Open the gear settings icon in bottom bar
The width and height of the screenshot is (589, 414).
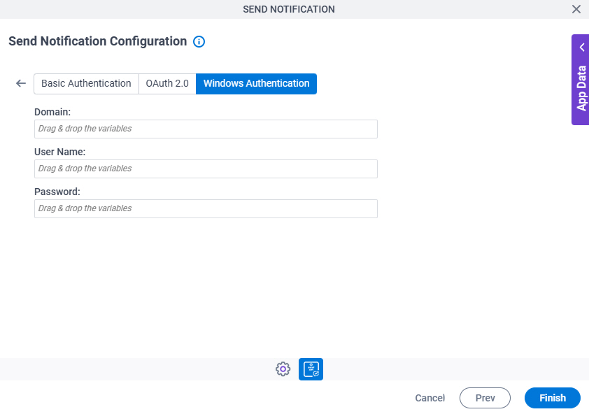coord(283,369)
